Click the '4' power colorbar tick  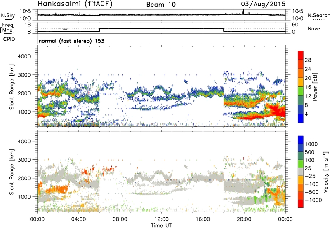[x=306, y=114]
